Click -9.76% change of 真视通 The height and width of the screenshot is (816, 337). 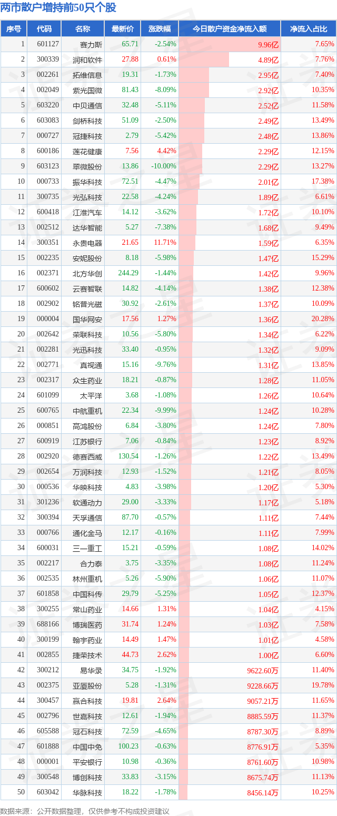[x=166, y=365]
